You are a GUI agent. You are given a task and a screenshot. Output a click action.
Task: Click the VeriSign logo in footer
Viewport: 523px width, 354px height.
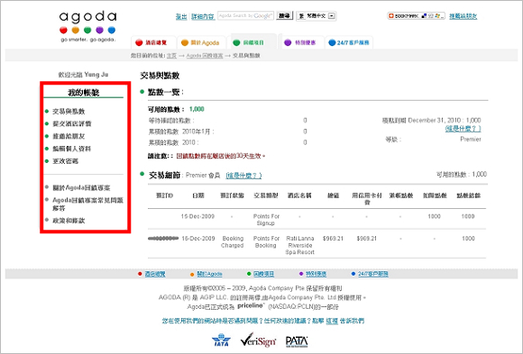point(258,340)
